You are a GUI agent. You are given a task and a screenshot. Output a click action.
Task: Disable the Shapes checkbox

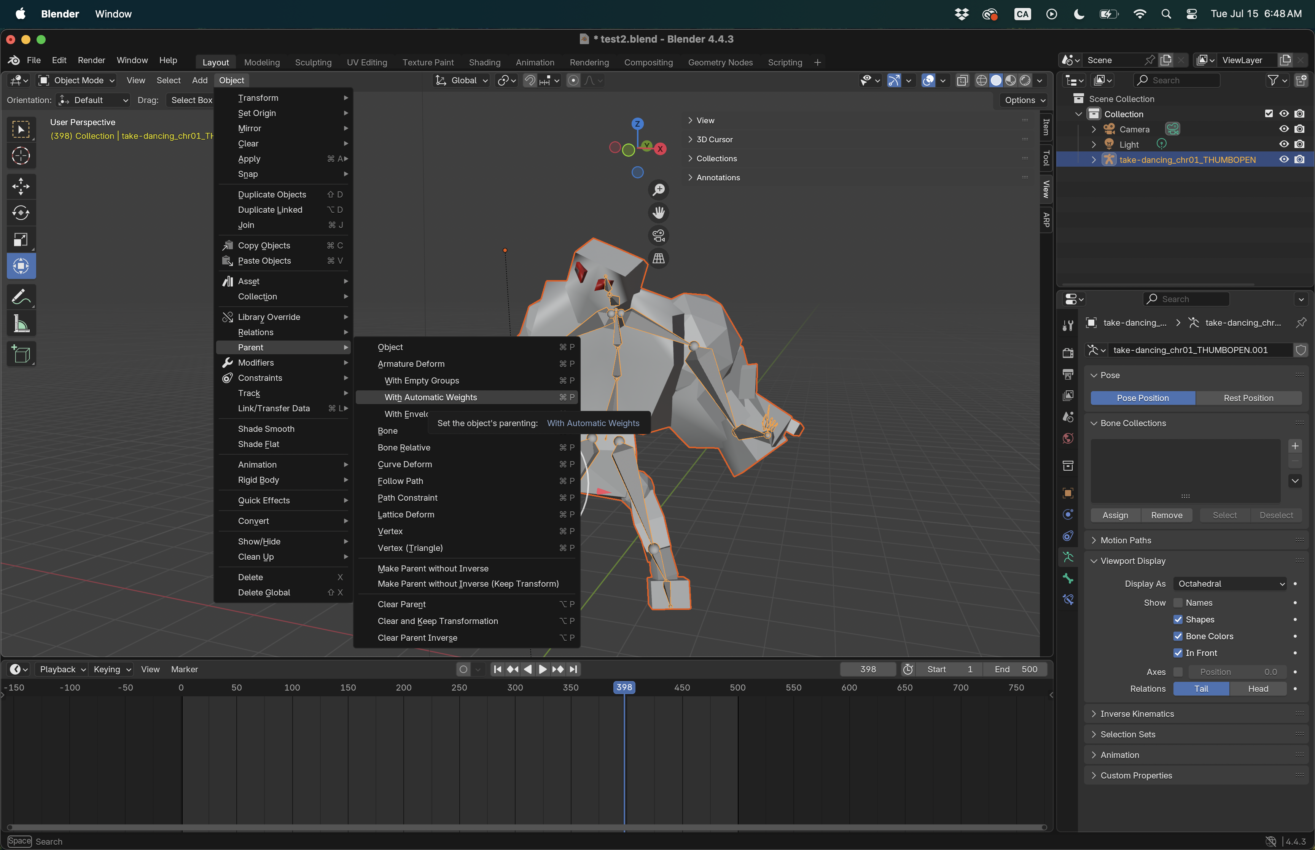pos(1178,619)
